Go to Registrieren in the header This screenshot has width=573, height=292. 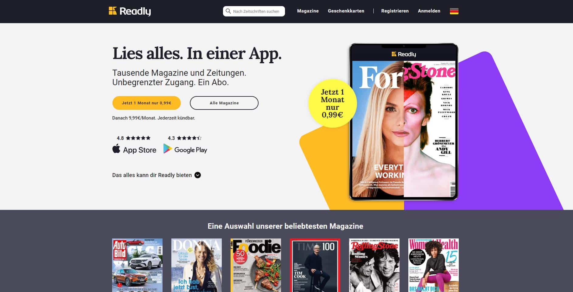pos(395,11)
